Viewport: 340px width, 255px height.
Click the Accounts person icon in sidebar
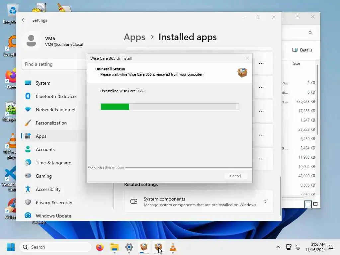point(28,149)
